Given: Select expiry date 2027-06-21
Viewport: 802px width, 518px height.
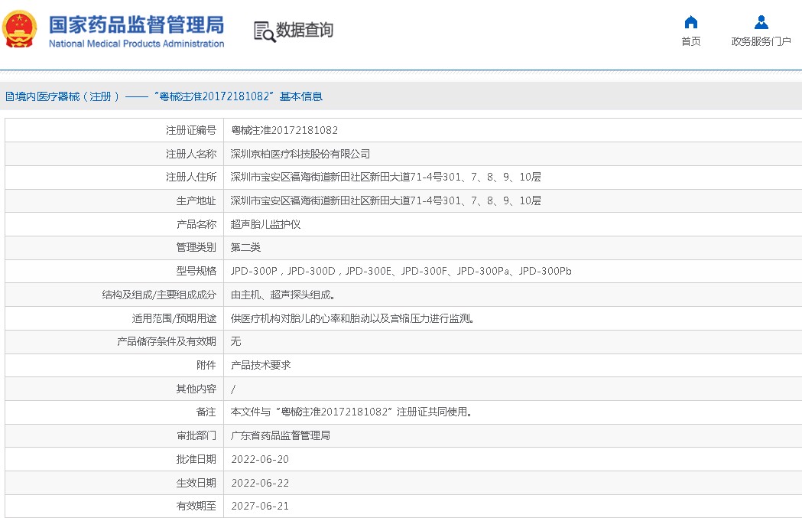Looking at the screenshot, I should 260,506.
